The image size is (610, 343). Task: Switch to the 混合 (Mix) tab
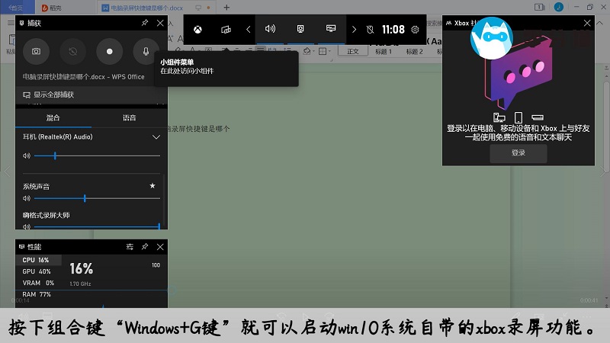(x=53, y=118)
